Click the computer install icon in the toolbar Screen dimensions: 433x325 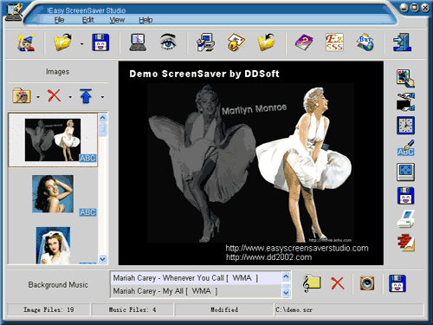[205, 42]
